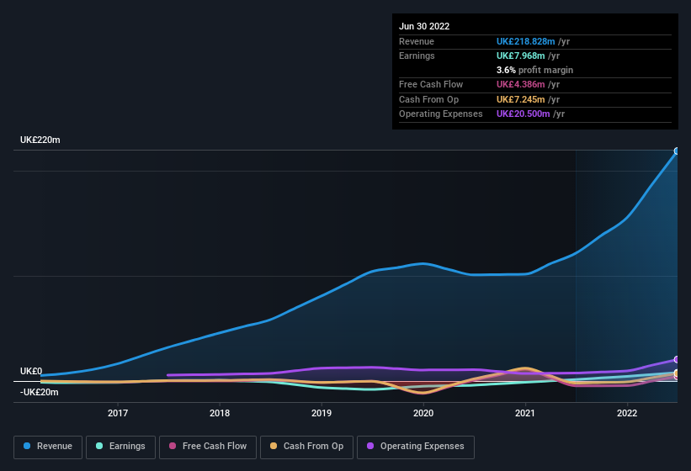This screenshot has width=691, height=471.
Task: Click the 2017 axis label
Action: [x=118, y=413]
